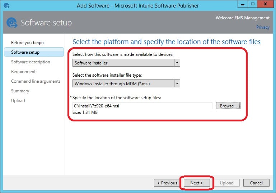Click the Previous button
The height and width of the screenshot is (193, 276).
[x=167, y=183]
